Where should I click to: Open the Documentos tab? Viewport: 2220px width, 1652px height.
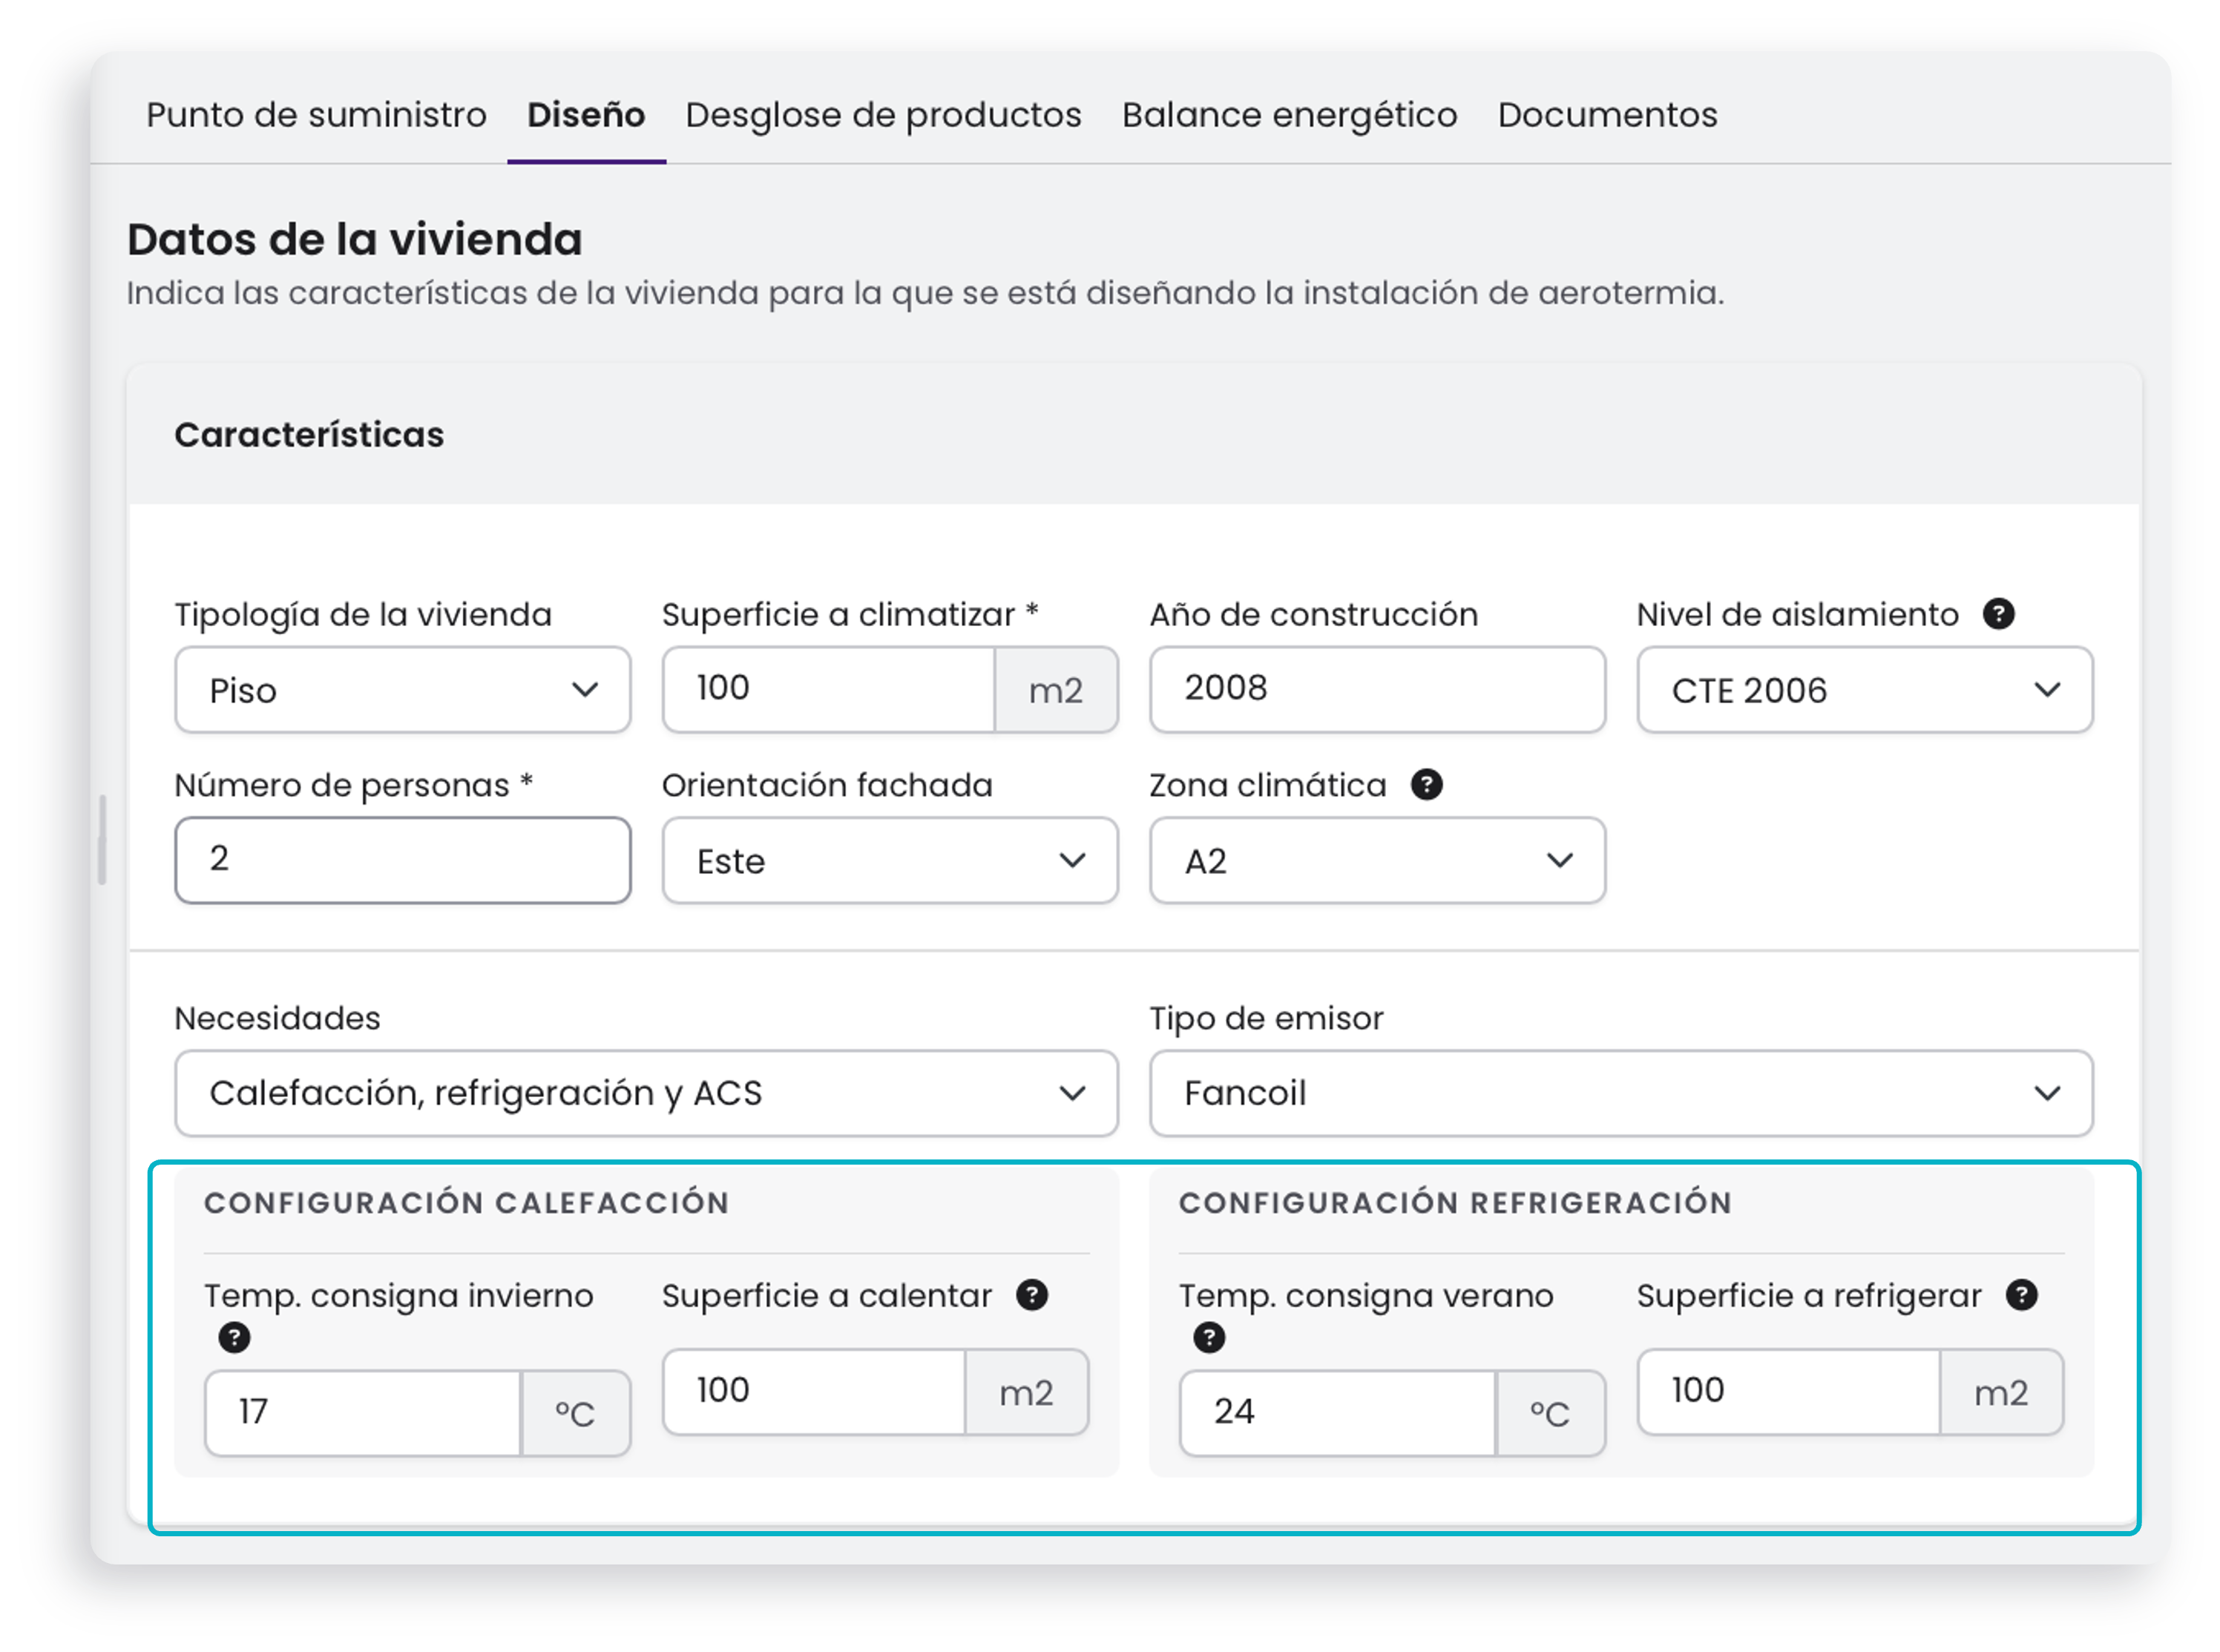click(x=1607, y=115)
